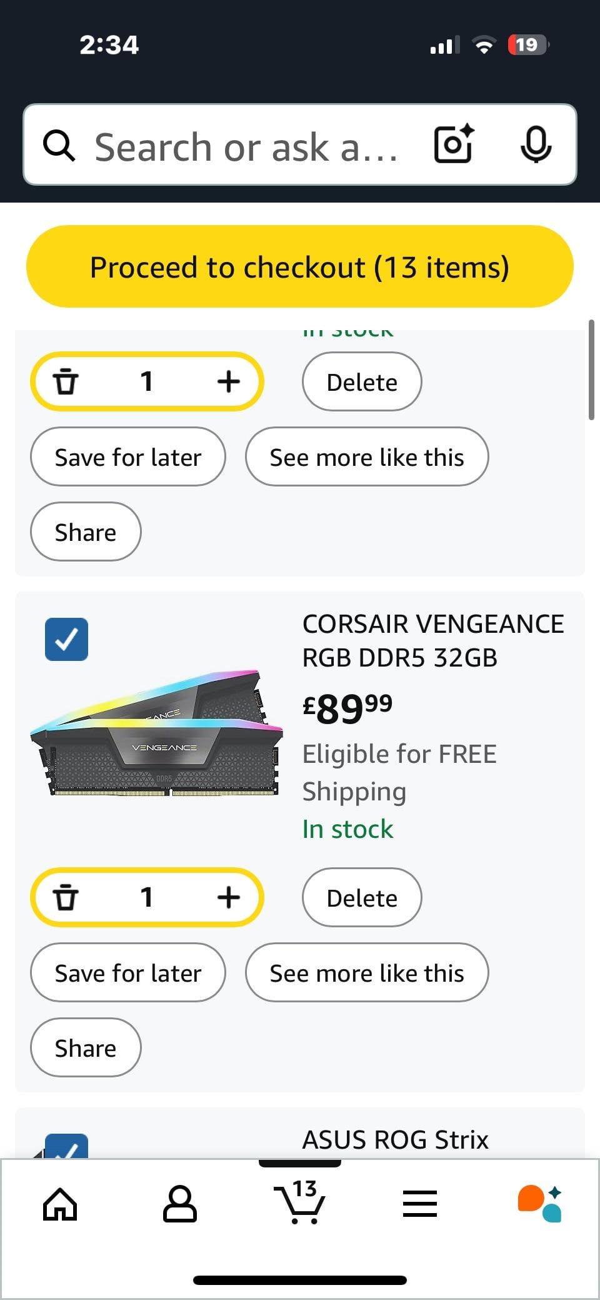Open the account profile icon
This screenshot has height=1300, width=600.
click(180, 1203)
